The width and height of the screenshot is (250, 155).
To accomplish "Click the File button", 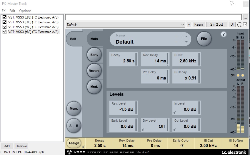I will point(204,39).
